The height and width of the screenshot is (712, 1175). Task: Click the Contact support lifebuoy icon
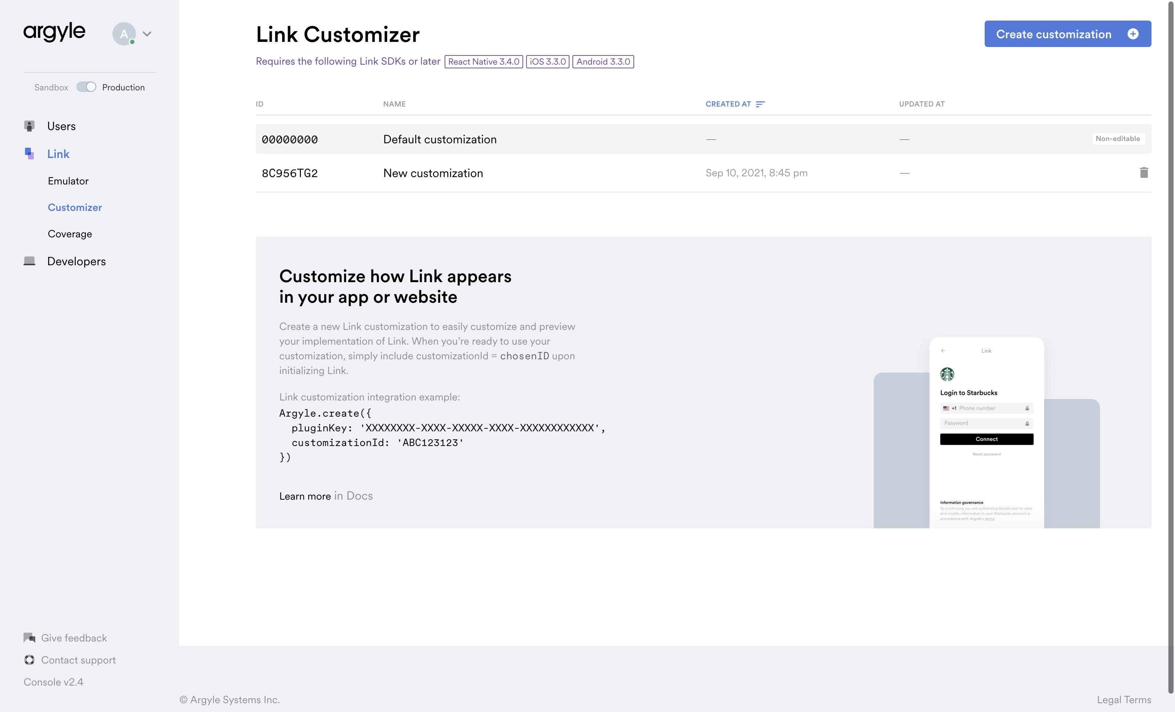pyautogui.click(x=29, y=659)
